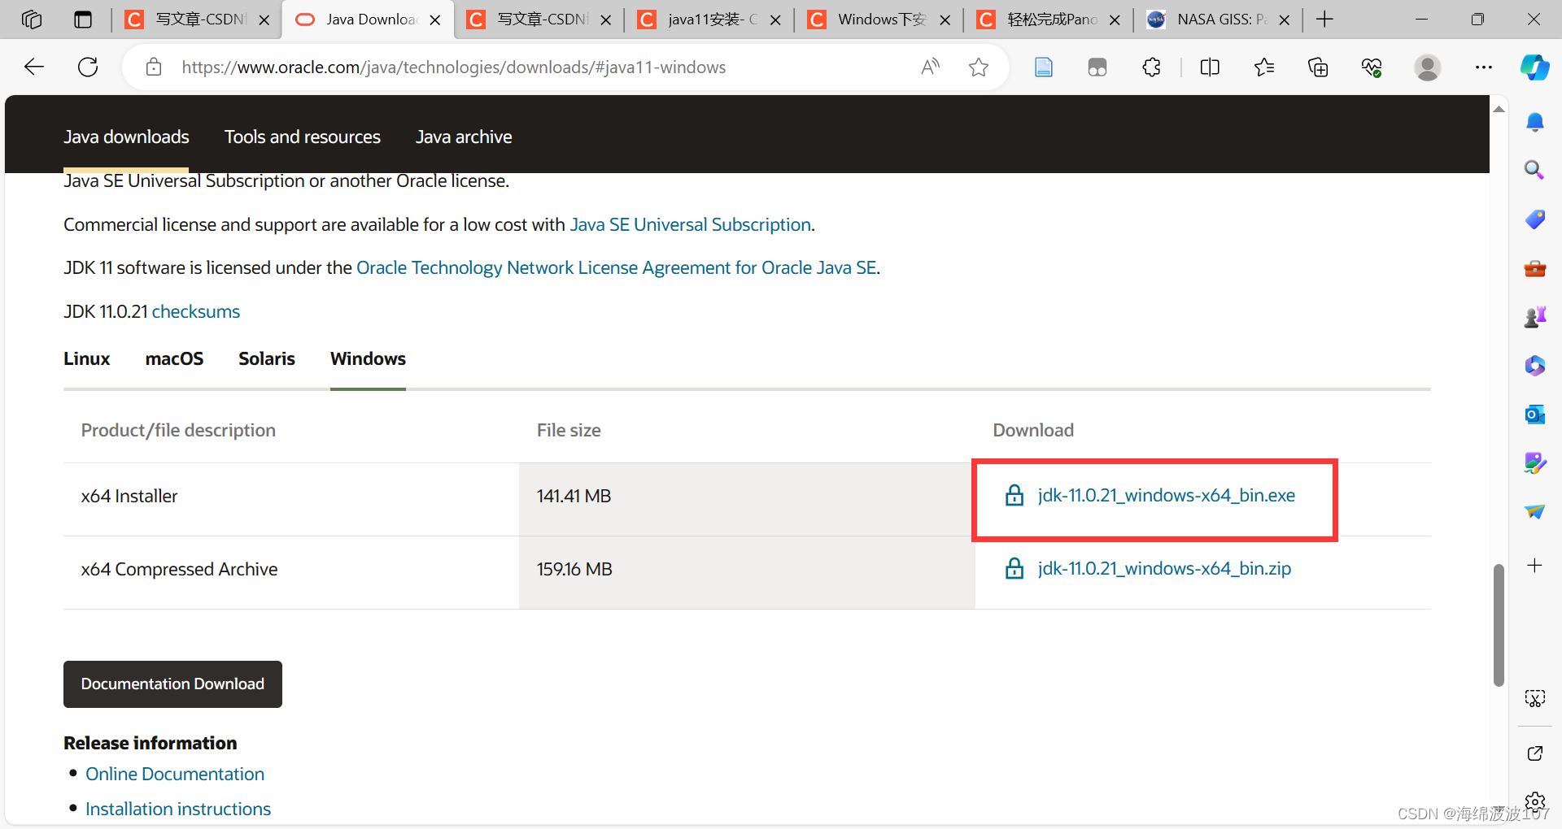Activate Read Aloud icon in address bar
The width and height of the screenshot is (1562, 829).
(930, 67)
